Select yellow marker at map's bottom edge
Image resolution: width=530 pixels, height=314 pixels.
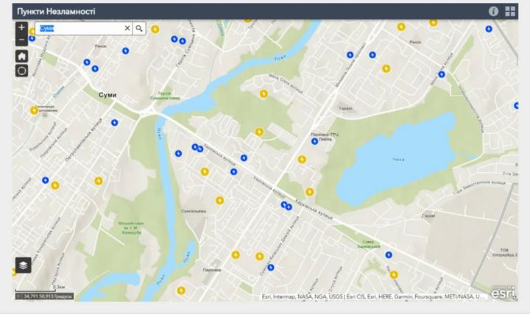(x=181, y=290)
